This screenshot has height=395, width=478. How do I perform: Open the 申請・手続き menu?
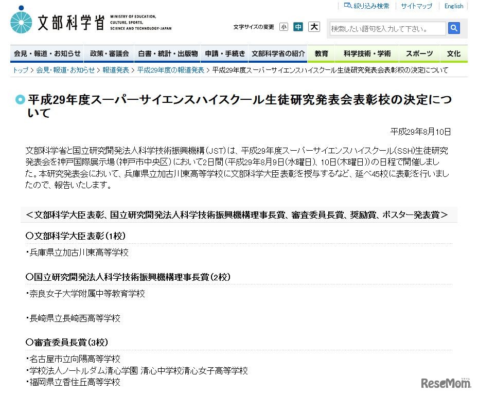coord(225,53)
